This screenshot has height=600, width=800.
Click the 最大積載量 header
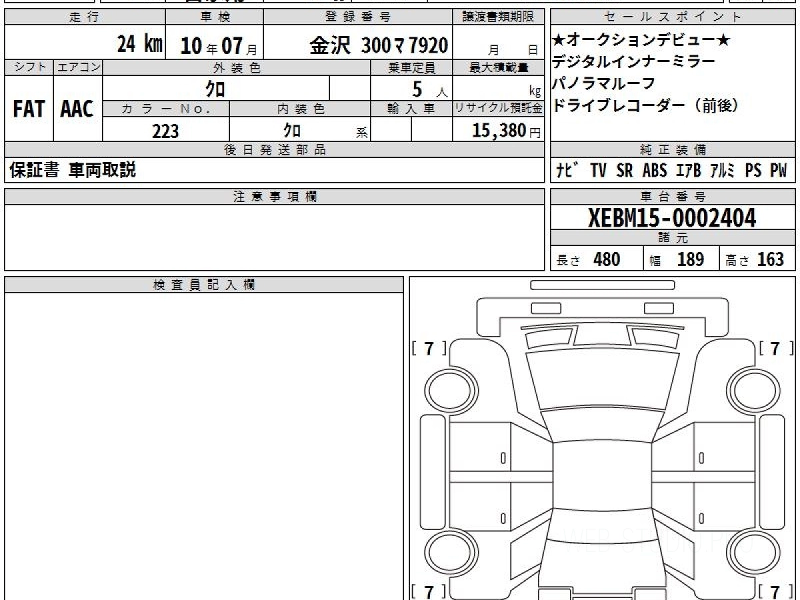click(x=499, y=67)
